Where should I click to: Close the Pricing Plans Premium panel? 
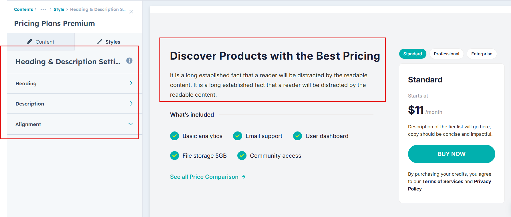[x=131, y=12]
